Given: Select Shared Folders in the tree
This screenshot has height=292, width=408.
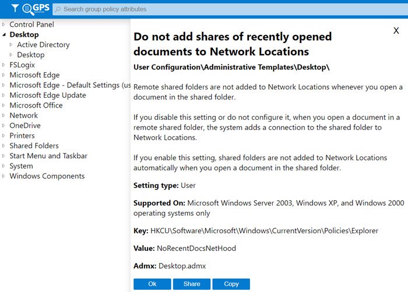Looking at the screenshot, I should pyautogui.click(x=34, y=146).
